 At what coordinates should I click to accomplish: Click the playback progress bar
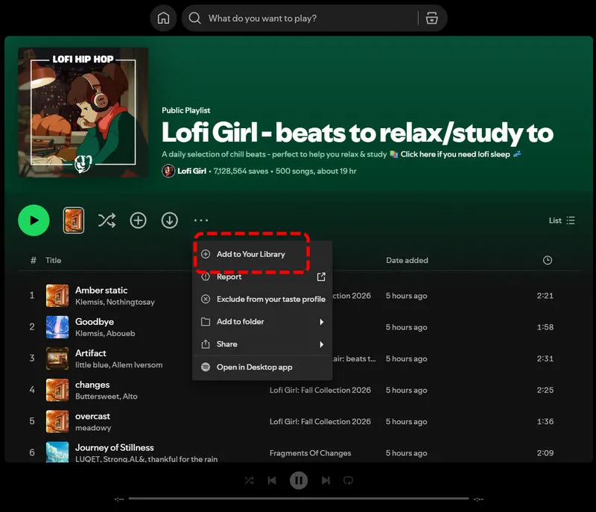[299, 499]
